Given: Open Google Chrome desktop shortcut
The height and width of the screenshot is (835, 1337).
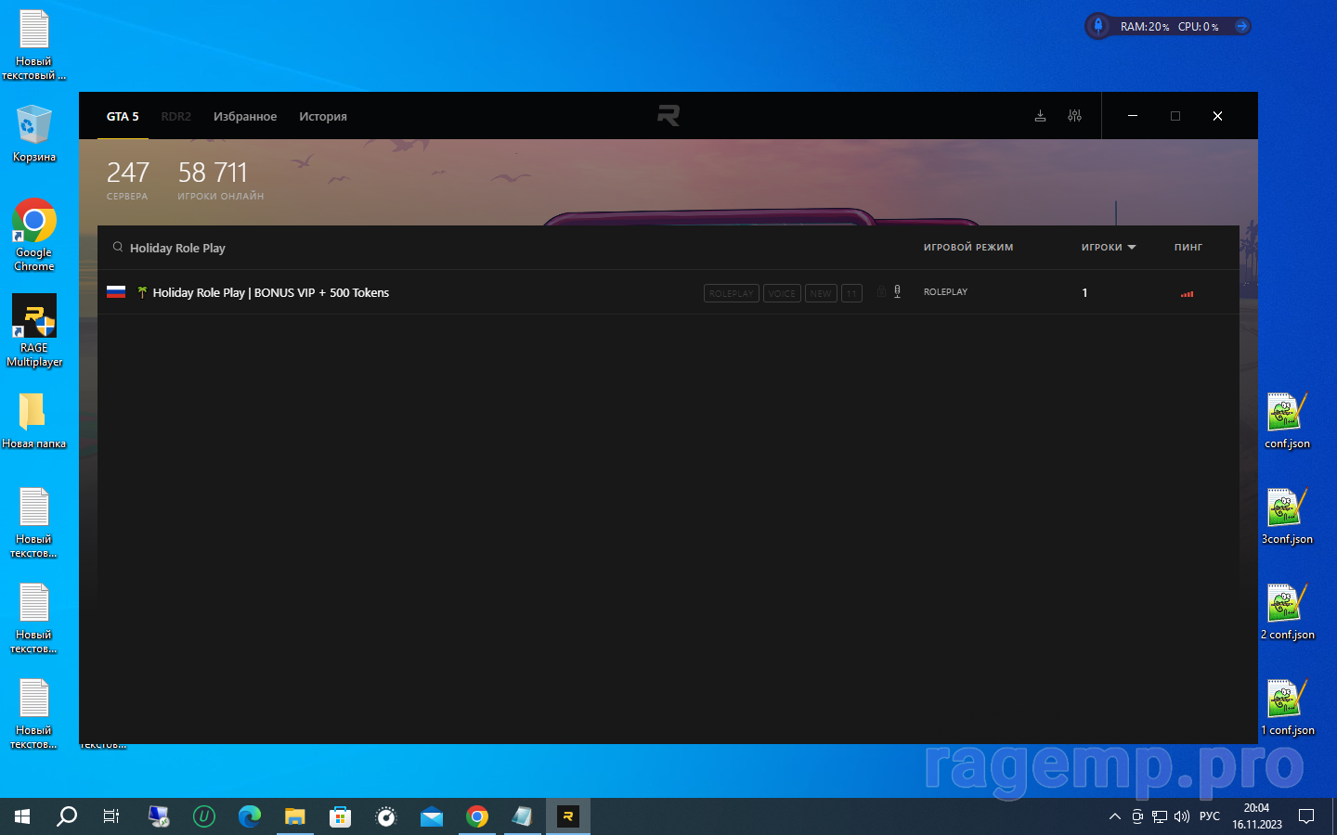Looking at the screenshot, I should pos(34,235).
